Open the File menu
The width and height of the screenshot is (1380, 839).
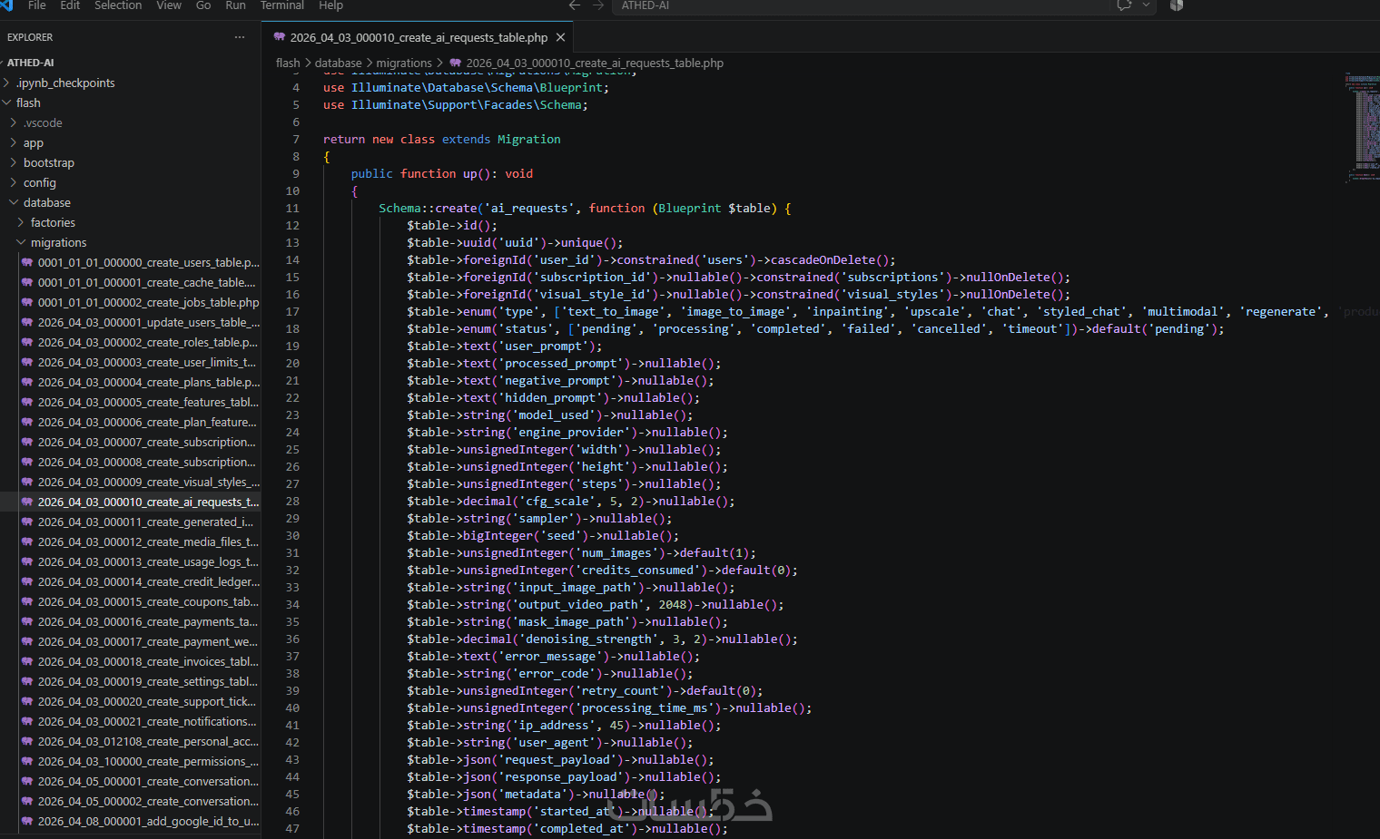click(37, 5)
